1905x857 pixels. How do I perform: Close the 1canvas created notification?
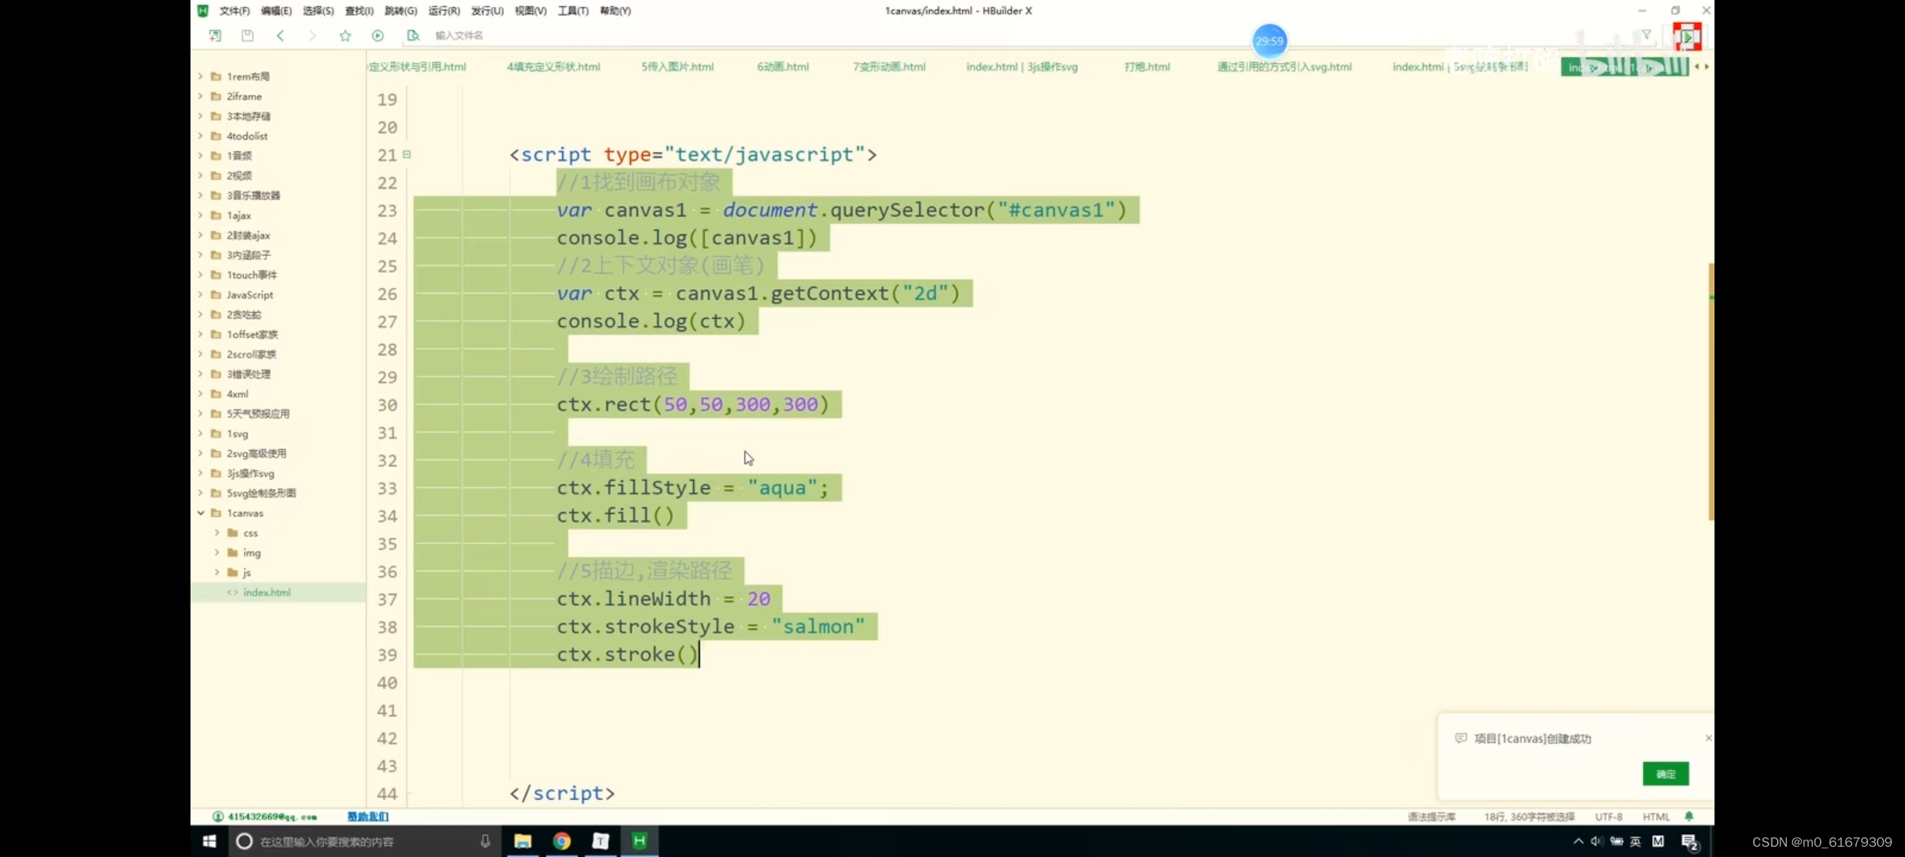click(1707, 738)
